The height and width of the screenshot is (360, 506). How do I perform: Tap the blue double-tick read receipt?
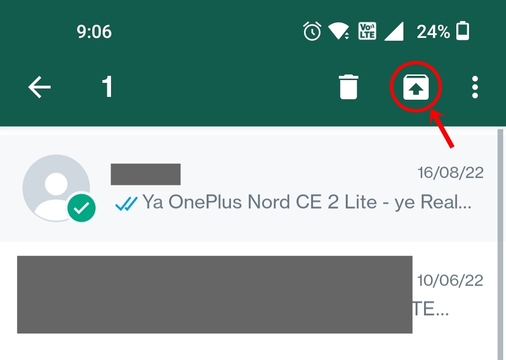click(126, 204)
